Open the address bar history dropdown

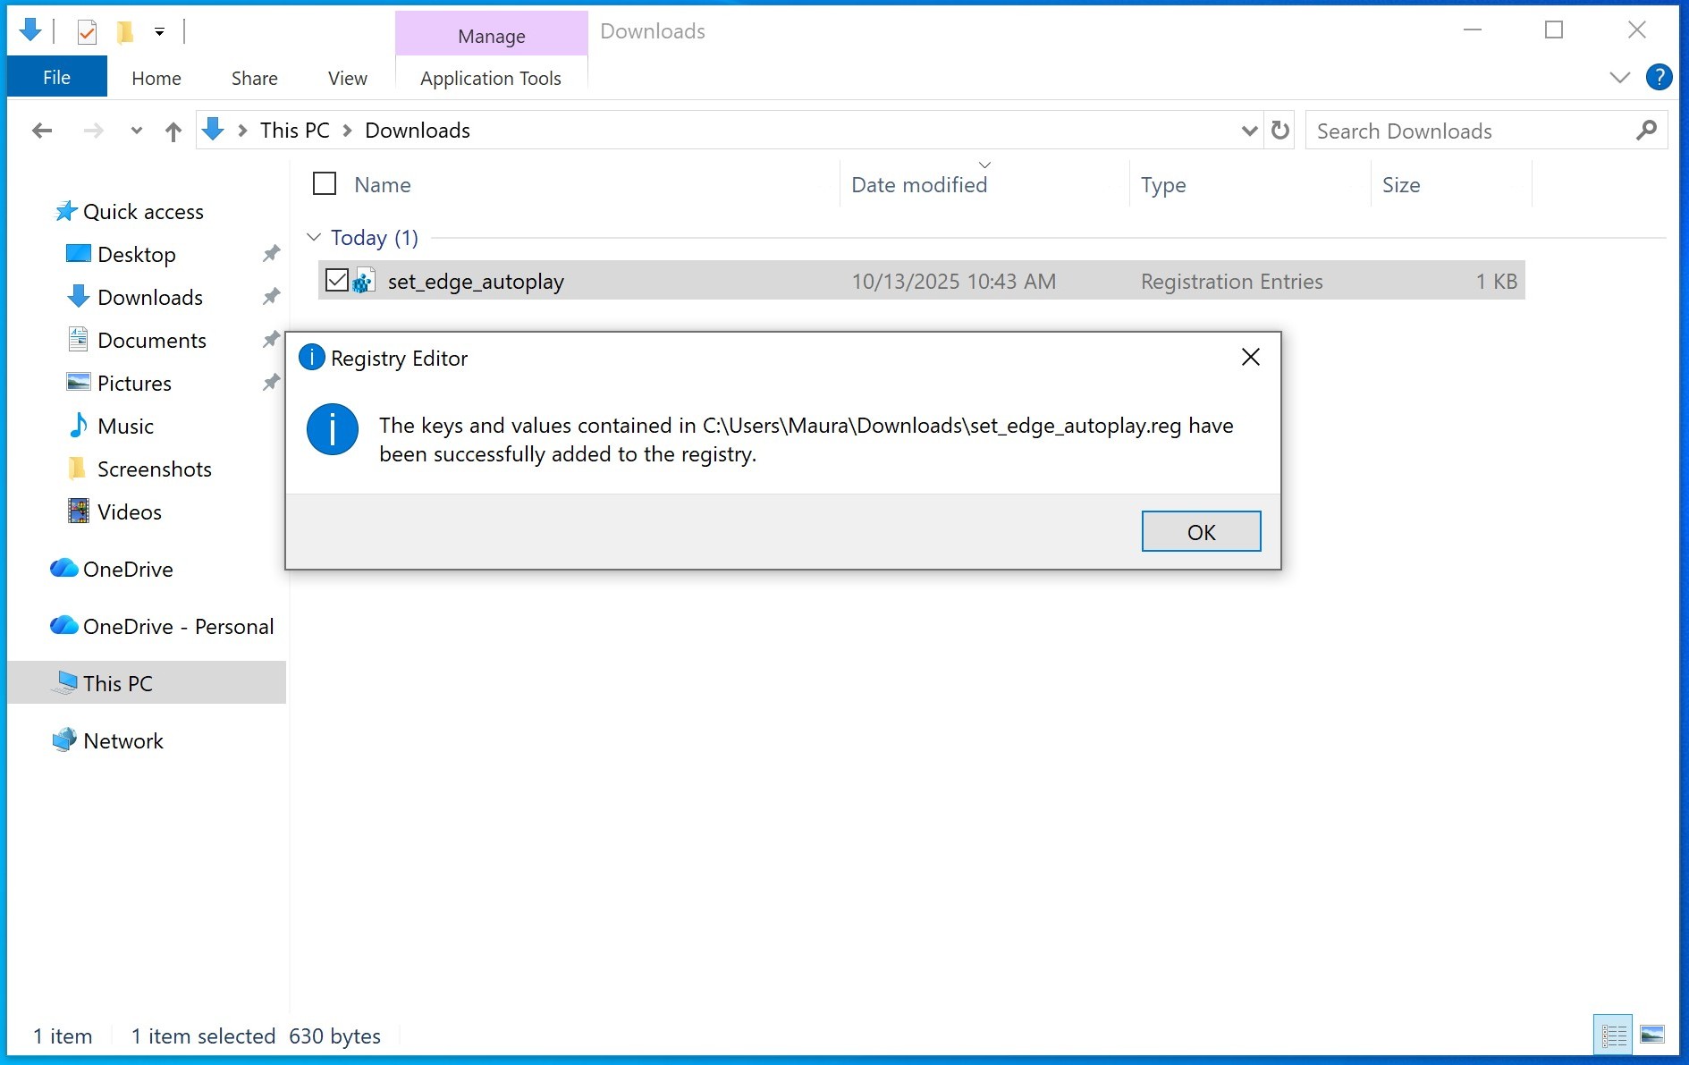1250,131
